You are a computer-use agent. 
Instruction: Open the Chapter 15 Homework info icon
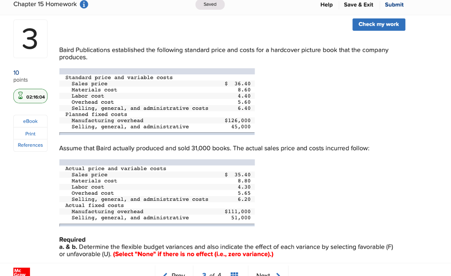coord(85,4)
